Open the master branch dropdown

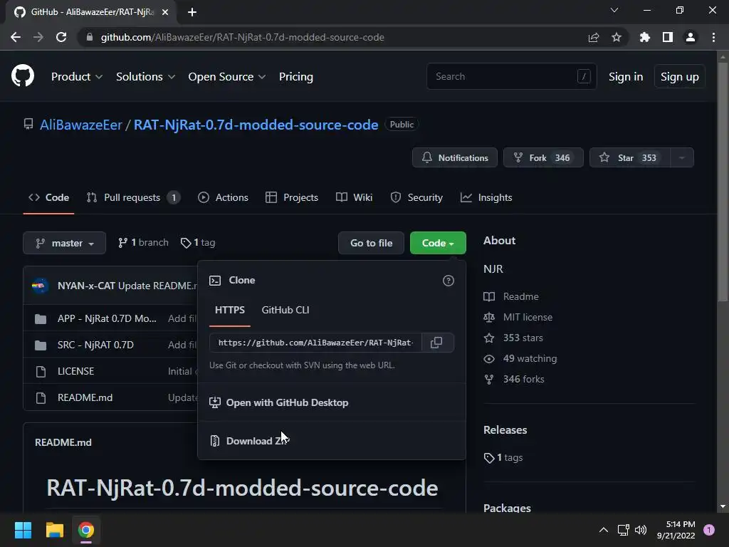coord(65,244)
